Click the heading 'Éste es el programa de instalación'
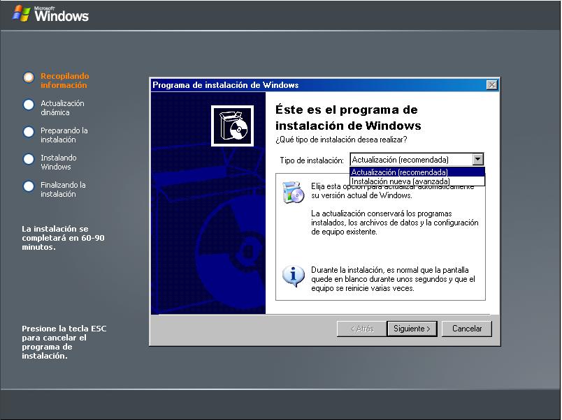 (348, 117)
